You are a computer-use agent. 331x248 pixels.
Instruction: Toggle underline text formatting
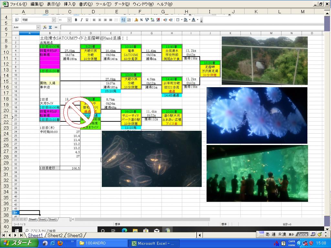(87, 20)
